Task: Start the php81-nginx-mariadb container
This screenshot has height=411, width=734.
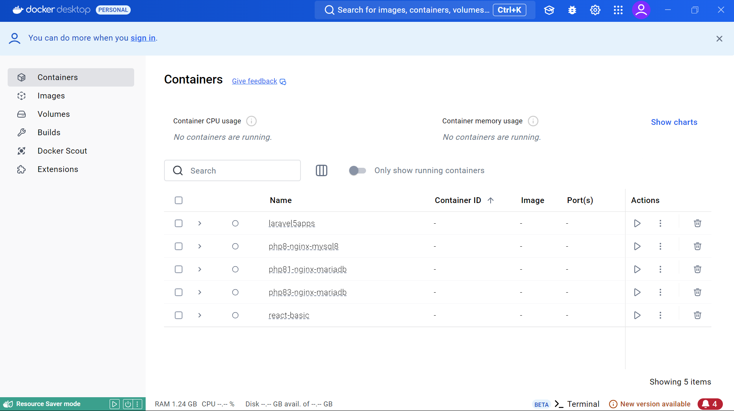Action: pyautogui.click(x=637, y=269)
